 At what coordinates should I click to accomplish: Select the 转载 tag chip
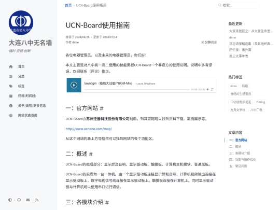(x=245, y=86)
